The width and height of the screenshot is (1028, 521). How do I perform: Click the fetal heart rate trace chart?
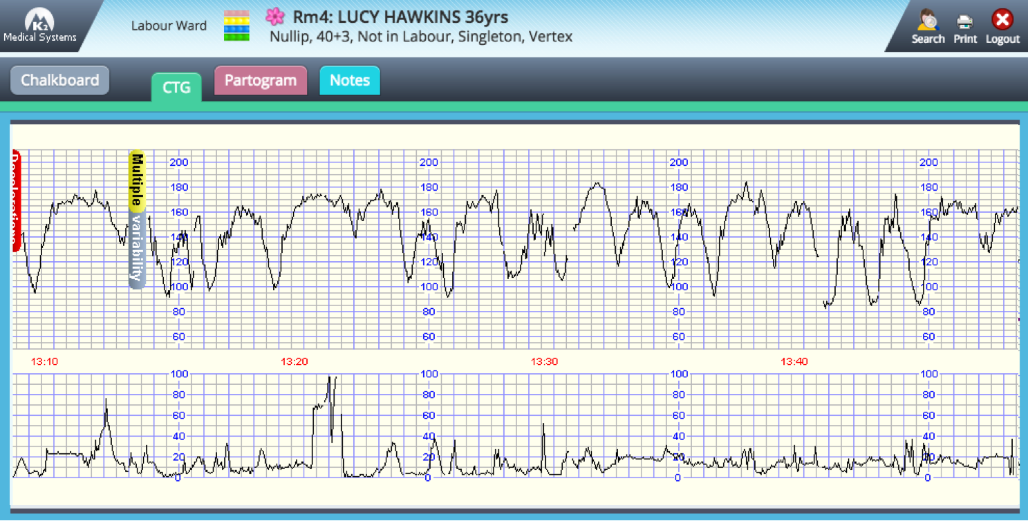coord(516,249)
